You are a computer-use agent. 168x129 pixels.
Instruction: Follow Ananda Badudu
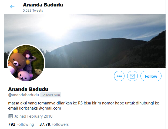(151, 76)
